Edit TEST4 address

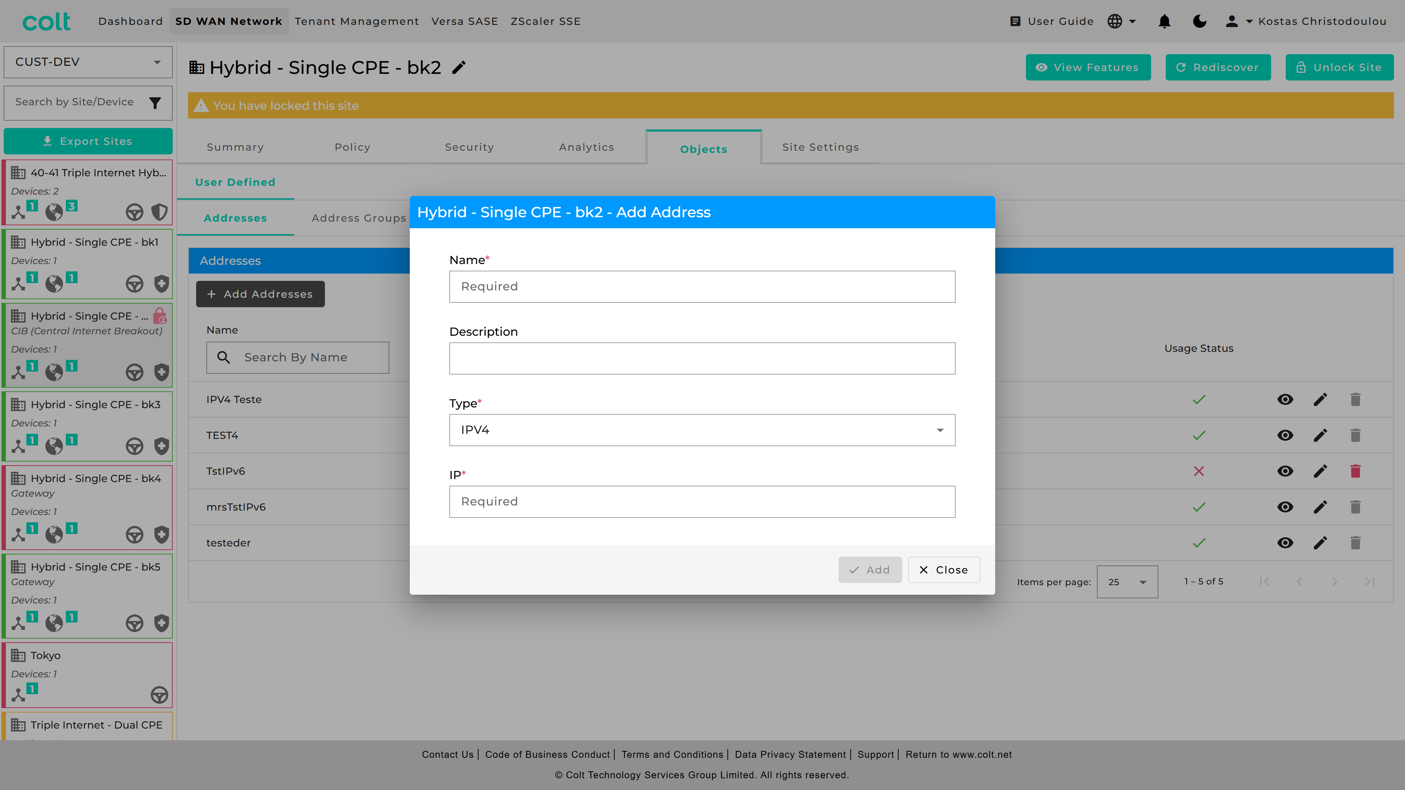[1320, 436]
